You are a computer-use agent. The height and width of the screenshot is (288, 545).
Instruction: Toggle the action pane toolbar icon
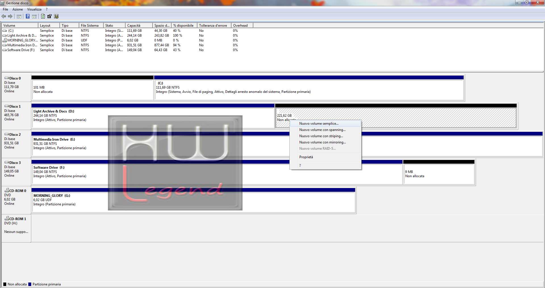pyautogui.click(x=34, y=16)
